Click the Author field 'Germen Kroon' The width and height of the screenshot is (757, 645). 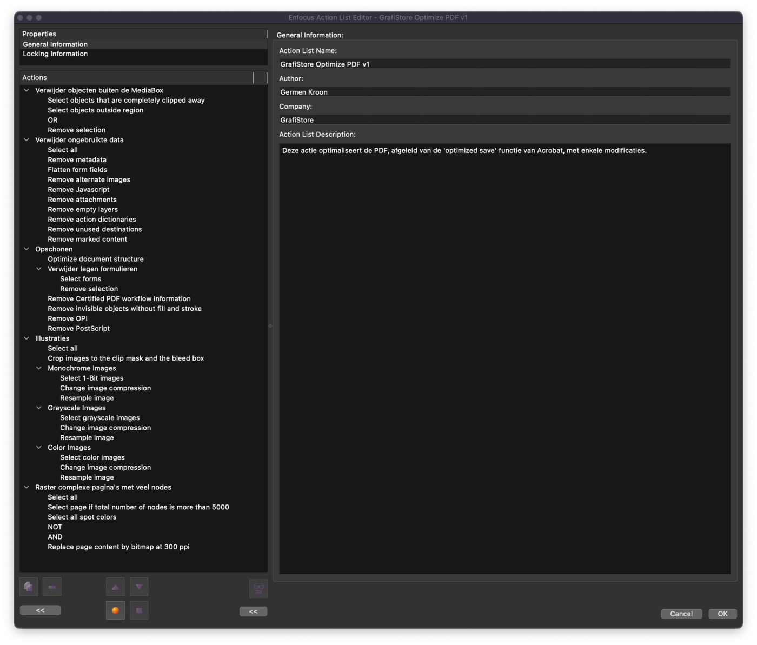[504, 92]
